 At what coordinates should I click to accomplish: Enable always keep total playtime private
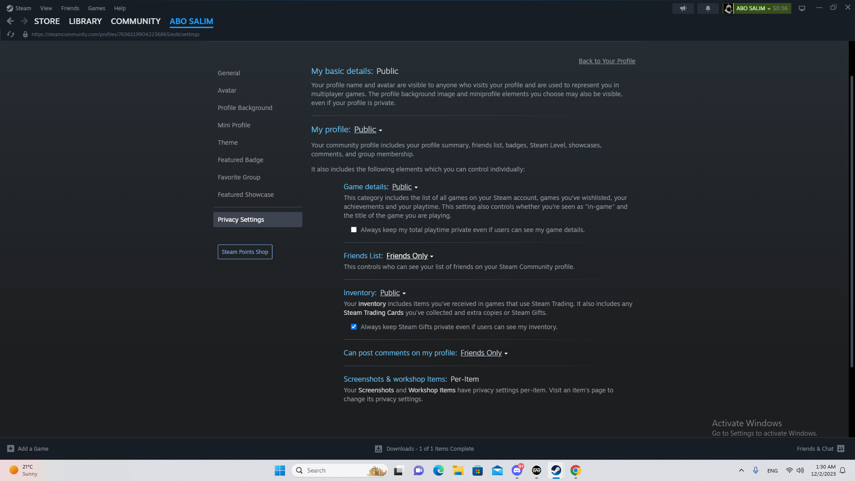tap(354, 230)
